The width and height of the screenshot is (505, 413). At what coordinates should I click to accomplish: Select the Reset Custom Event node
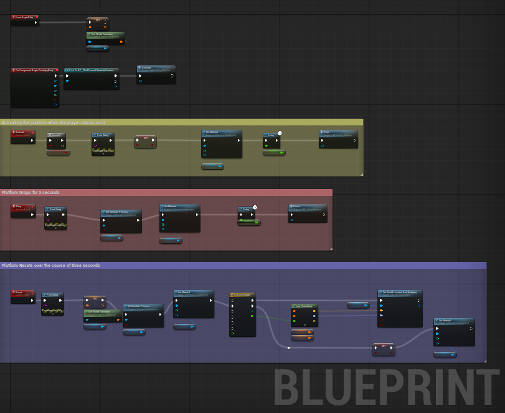[23, 297]
